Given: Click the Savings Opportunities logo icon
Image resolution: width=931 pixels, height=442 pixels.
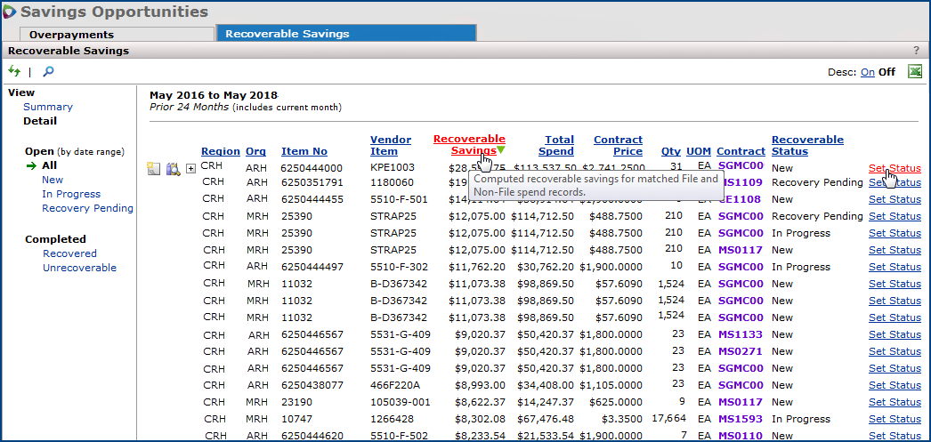Looking at the screenshot, I should coord(10,12).
